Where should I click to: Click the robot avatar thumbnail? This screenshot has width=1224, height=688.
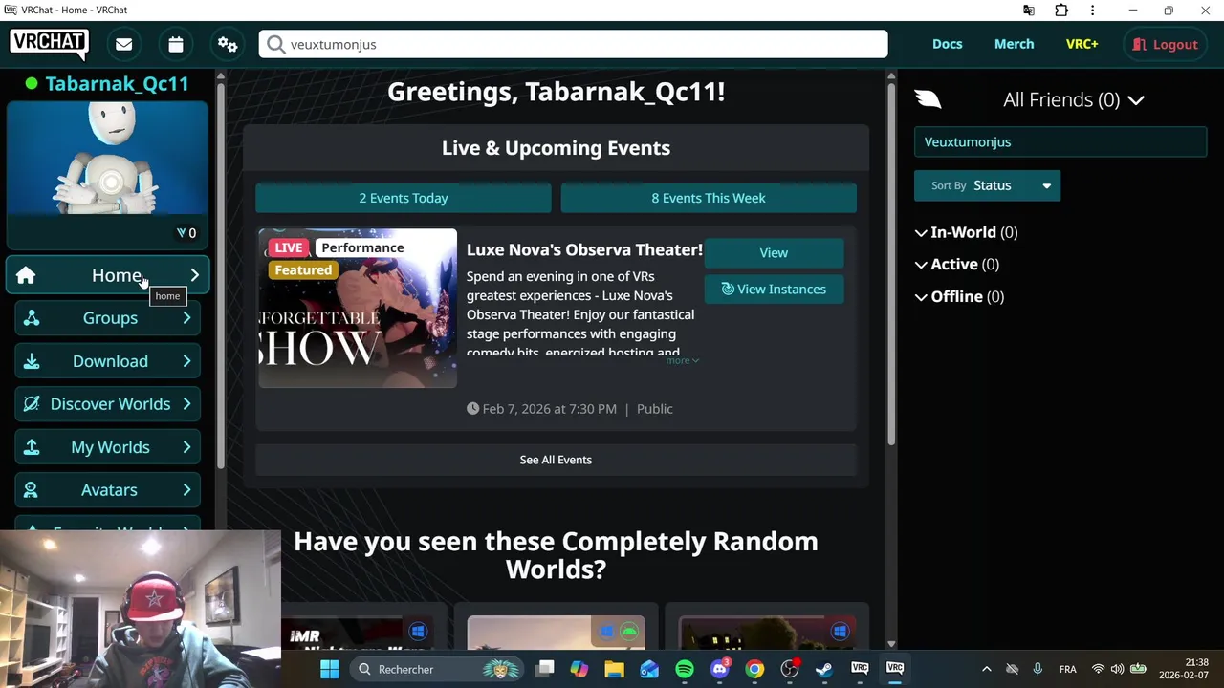click(x=107, y=159)
